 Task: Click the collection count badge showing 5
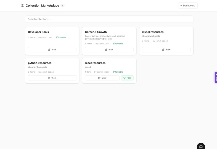tap(62, 6)
